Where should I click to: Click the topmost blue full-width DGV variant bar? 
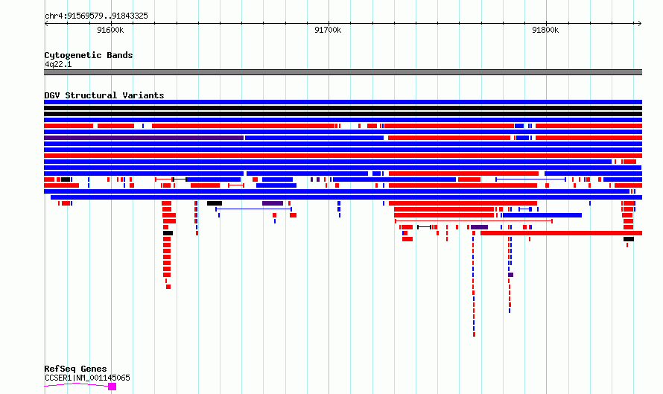(x=343, y=102)
